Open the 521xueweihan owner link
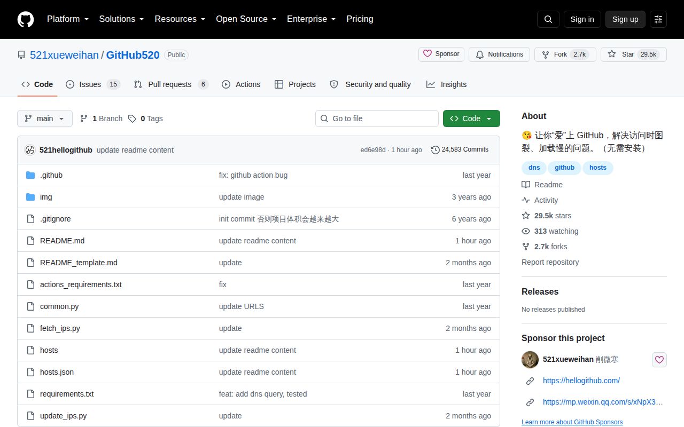This screenshot has width=684, height=427. pos(64,55)
